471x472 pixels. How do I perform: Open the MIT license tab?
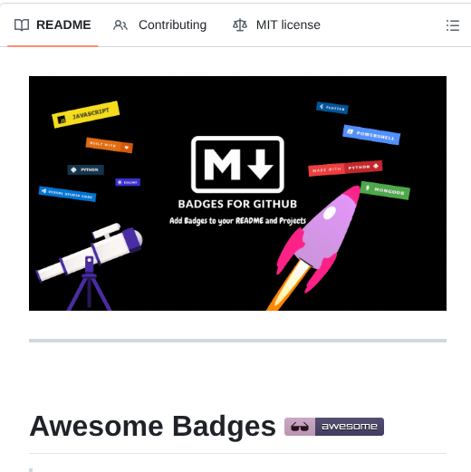[x=276, y=25]
